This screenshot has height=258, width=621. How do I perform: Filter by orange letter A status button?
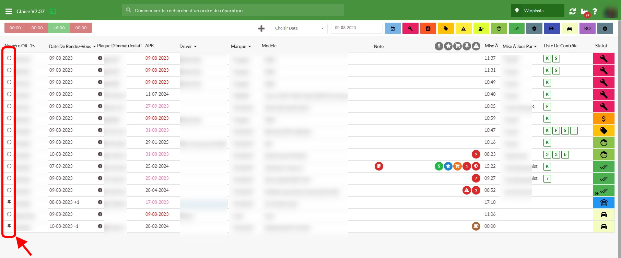coord(428,28)
